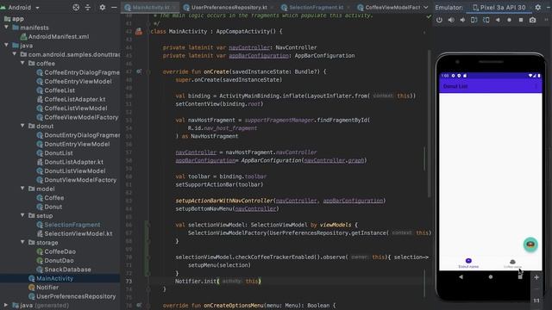552x310 pixels.
Task: Collapse the java source folder
Action: tap(6, 45)
